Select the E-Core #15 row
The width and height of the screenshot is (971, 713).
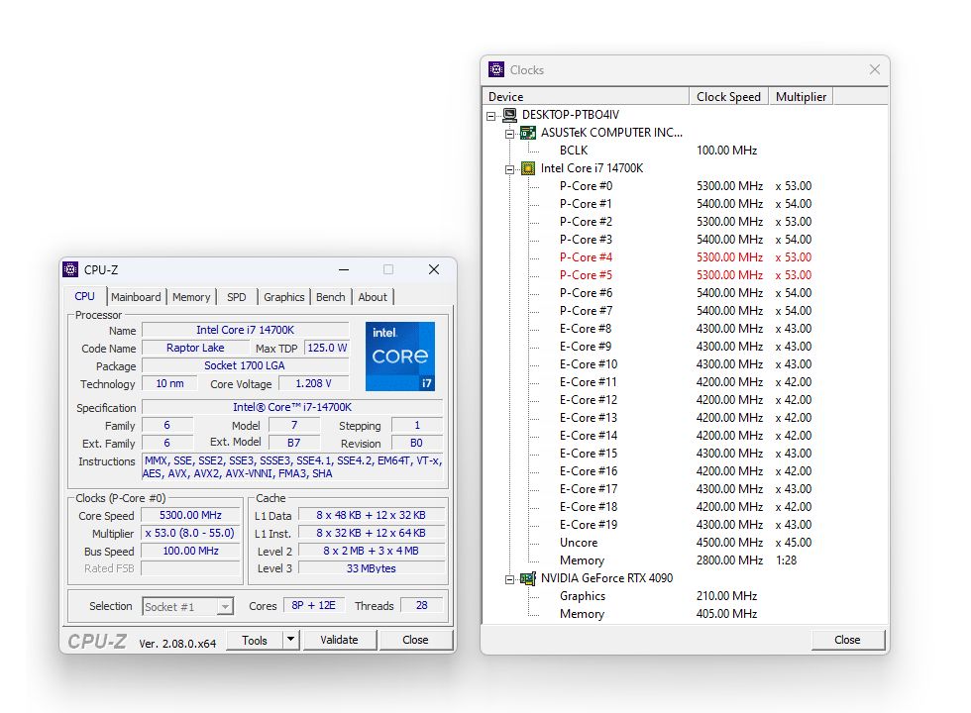click(x=685, y=454)
